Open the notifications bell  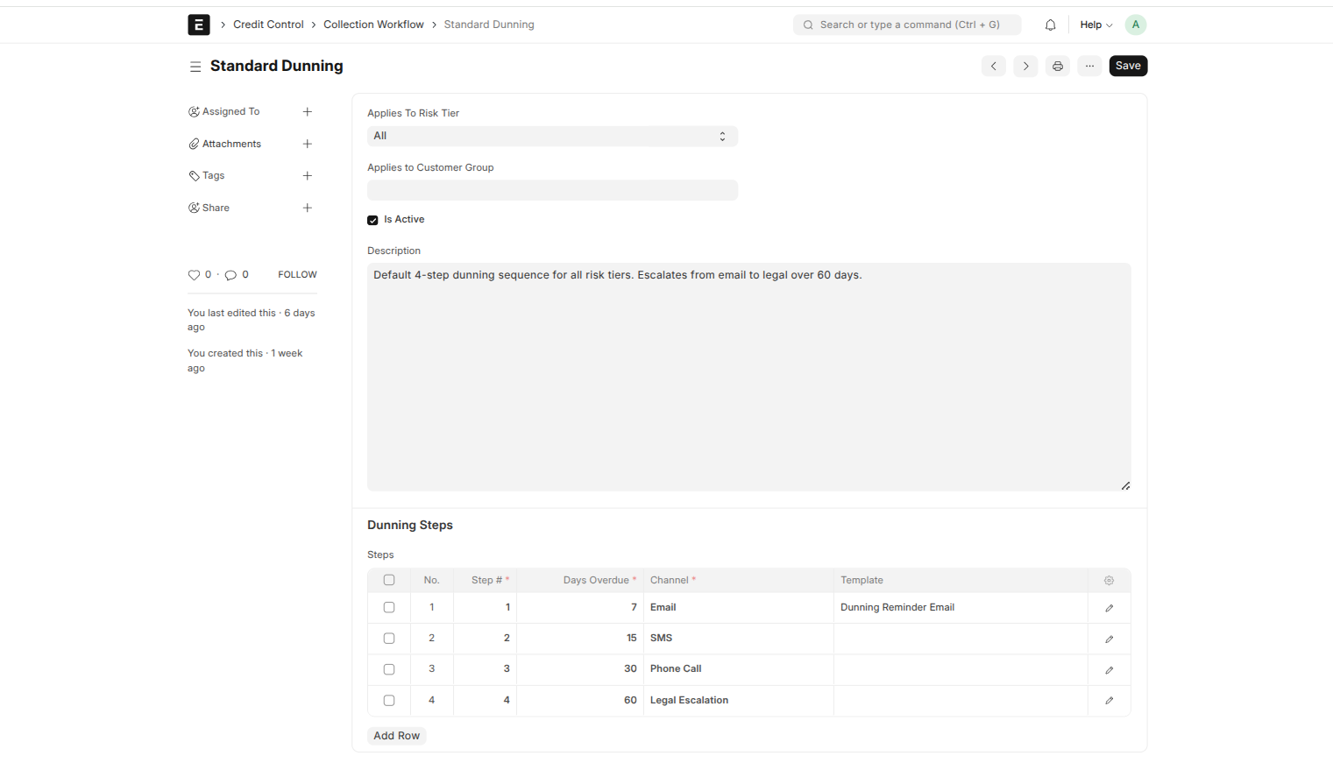point(1050,25)
